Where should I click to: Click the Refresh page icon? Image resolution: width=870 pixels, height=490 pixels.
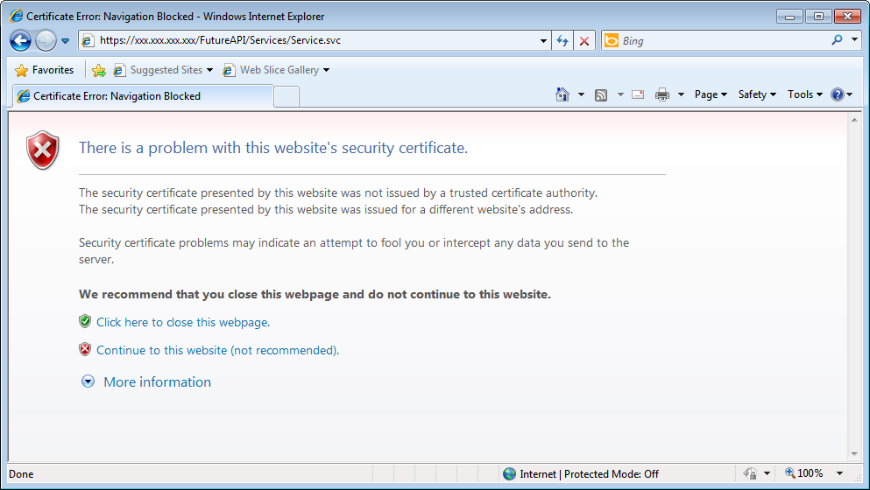coord(562,40)
